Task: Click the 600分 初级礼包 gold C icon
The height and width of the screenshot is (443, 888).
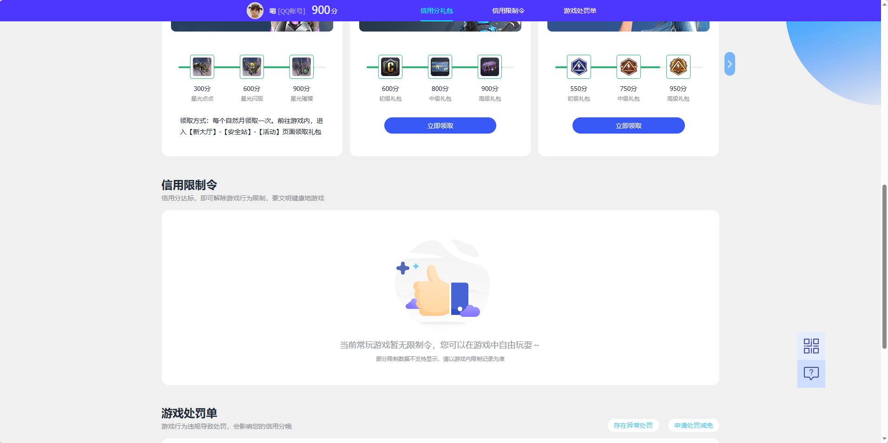Action: (390, 67)
